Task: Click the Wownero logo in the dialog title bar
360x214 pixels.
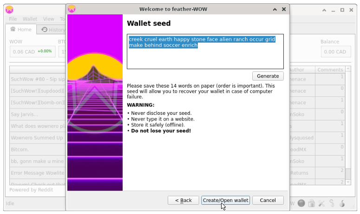Action: pos(72,9)
